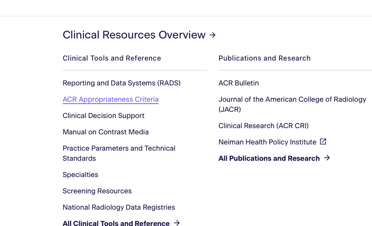This screenshot has width=372, height=226.
Task: Visit the Neiman Health Policy Institute text link
Action: click(x=267, y=142)
